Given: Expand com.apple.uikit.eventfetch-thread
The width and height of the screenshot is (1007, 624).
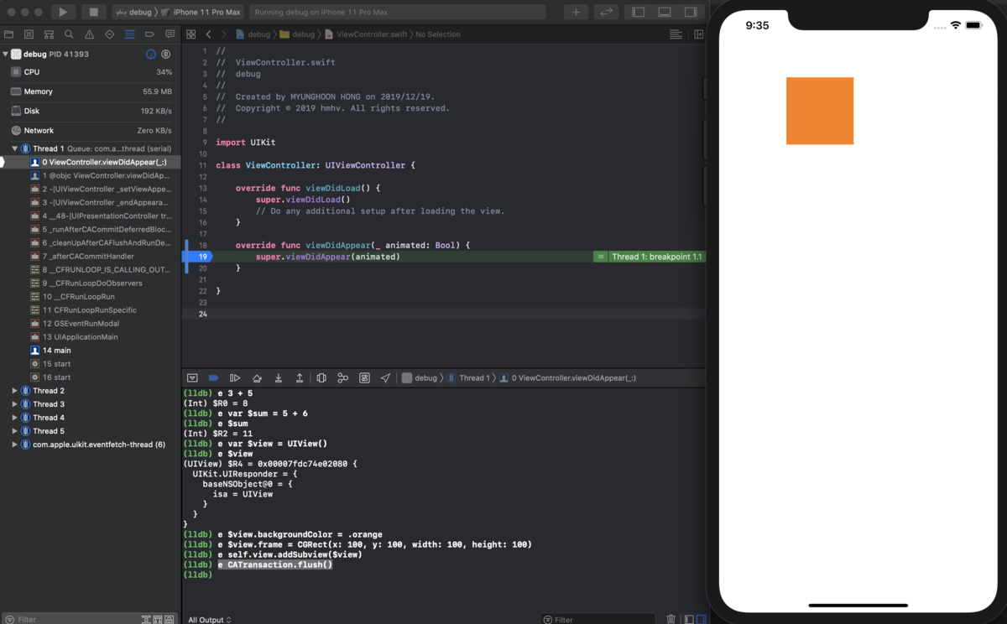Looking at the screenshot, I should pyautogui.click(x=15, y=445).
